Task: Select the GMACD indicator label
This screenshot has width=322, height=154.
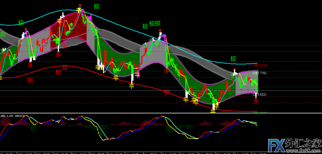Action: 20,116
